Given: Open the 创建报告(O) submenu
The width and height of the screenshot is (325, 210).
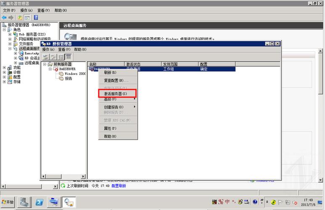Looking at the screenshot, I should (118, 107).
